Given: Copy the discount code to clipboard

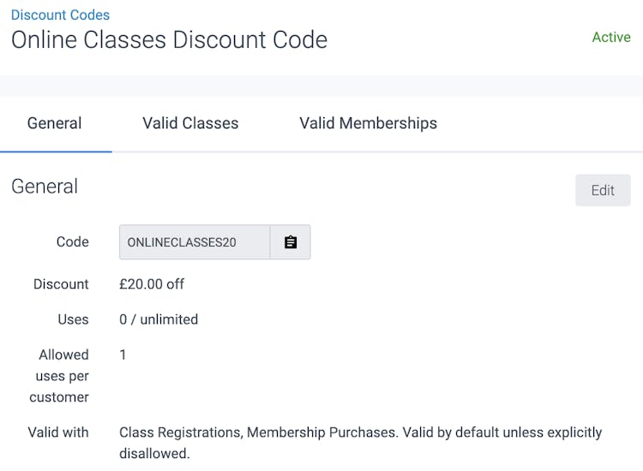Looking at the screenshot, I should [291, 242].
